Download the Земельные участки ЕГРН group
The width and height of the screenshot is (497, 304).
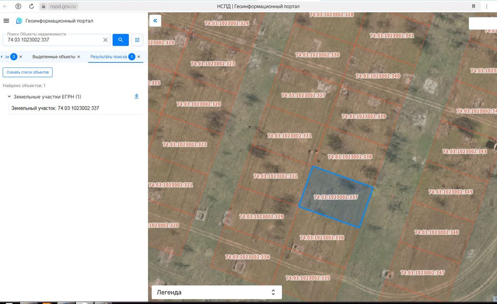tap(137, 96)
